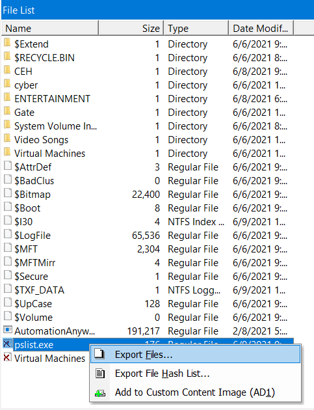The image size is (314, 410).
Task: Click the 22,400 size value
Action: 146,195
